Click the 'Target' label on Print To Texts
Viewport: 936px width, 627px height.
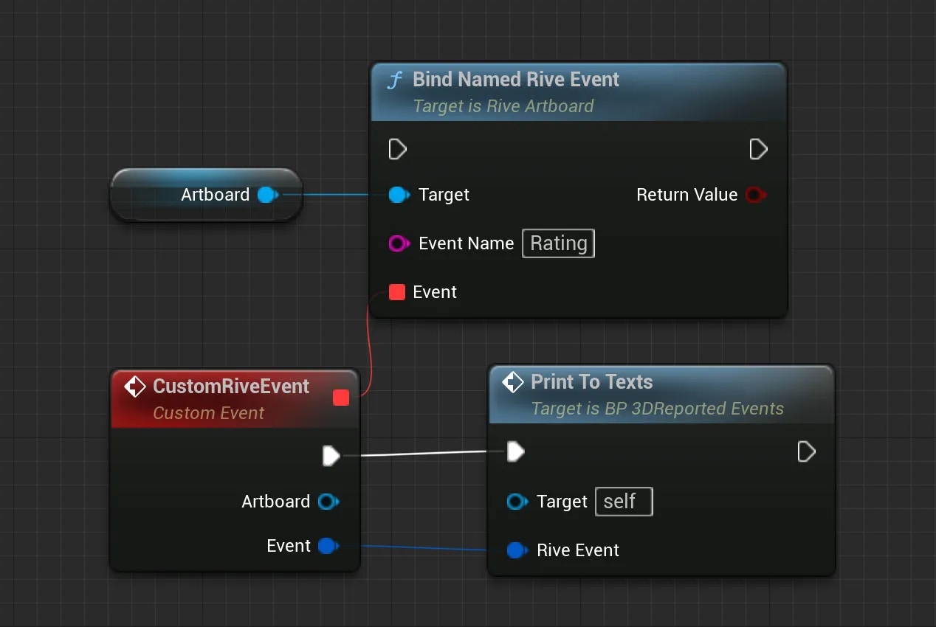562,502
